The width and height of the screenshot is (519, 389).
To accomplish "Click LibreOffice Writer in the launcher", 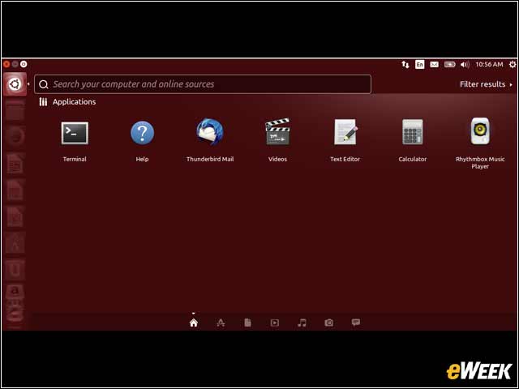I will pyautogui.click(x=15, y=164).
